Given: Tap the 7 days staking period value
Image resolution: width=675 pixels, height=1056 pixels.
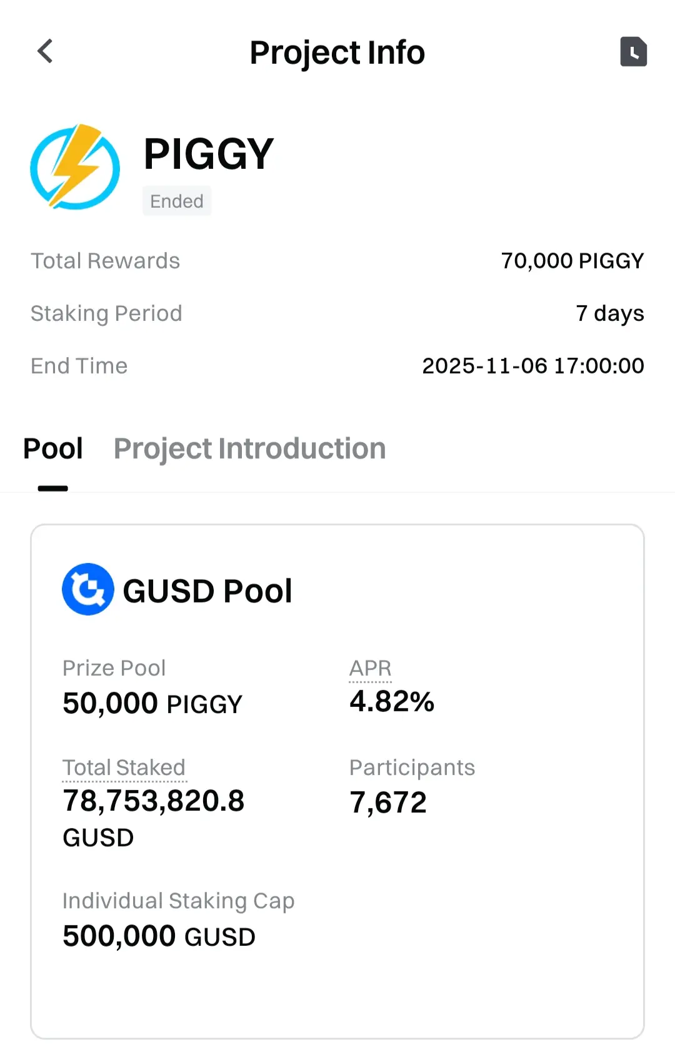Looking at the screenshot, I should [x=609, y=313].
